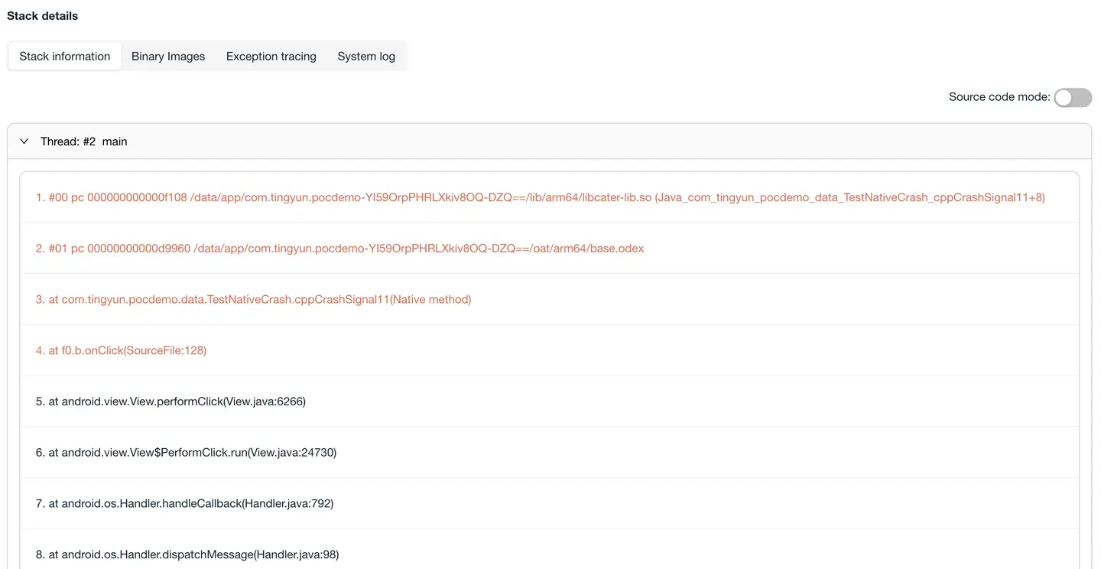The image size is (1101, 569).
Task: Click the 'Stack details' section heading
Action: coord(43,16)
